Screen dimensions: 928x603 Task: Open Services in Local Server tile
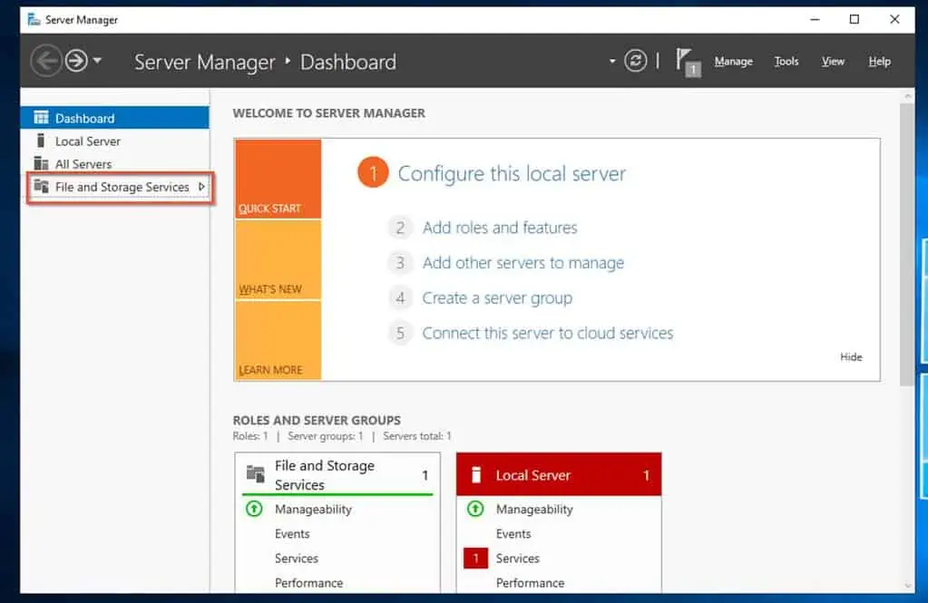tap(517, 558)
